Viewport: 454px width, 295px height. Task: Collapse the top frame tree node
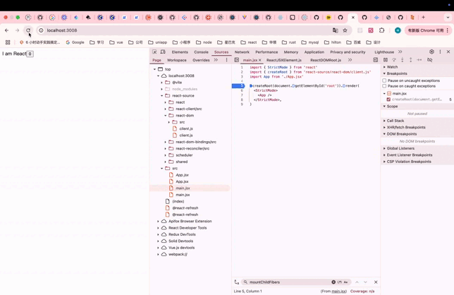tap(154, 69)
